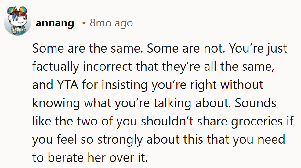Image resolution: width=301 pixels, height=168 pixels.
Task: Click the "8mo ago" timestamp
Action: [111, 23]
